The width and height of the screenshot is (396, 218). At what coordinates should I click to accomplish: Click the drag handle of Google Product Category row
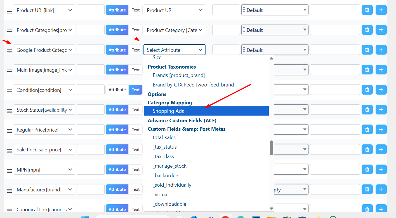click(10, 51)
